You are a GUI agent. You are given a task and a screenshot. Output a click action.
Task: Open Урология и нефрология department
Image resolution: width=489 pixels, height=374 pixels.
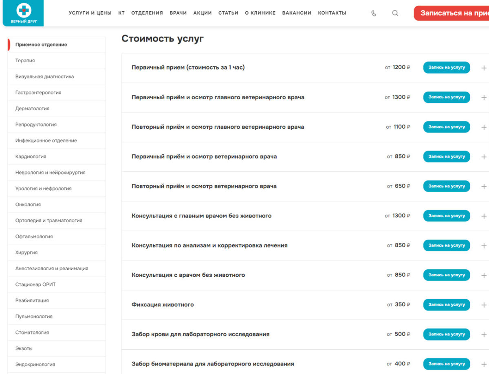click(x=57, y=189)
